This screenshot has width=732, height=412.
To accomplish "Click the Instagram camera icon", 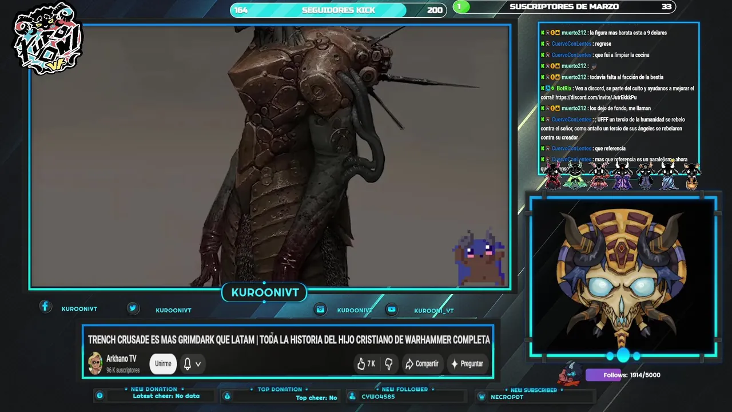I will pyautogui.click(x=321, y=309).
